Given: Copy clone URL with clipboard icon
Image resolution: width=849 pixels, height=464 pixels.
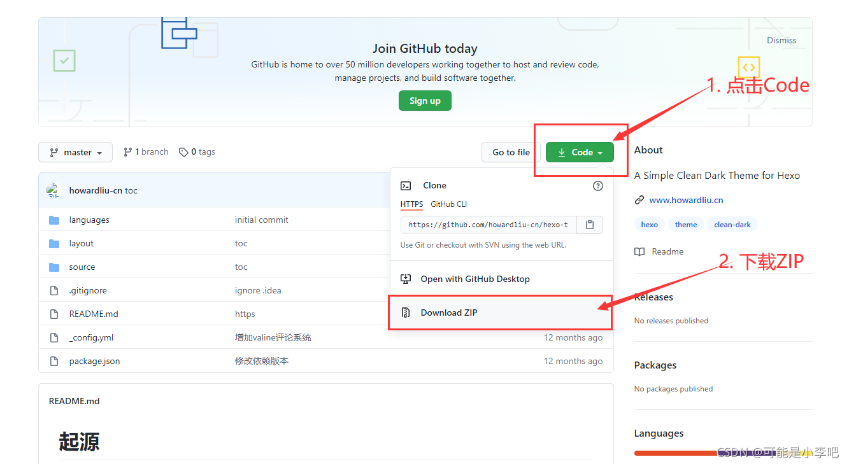Looking at the screenshot, I should 590,225.
